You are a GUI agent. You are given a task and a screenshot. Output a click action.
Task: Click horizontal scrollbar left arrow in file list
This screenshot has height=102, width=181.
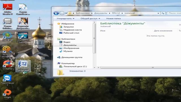(x=98, y=67)
